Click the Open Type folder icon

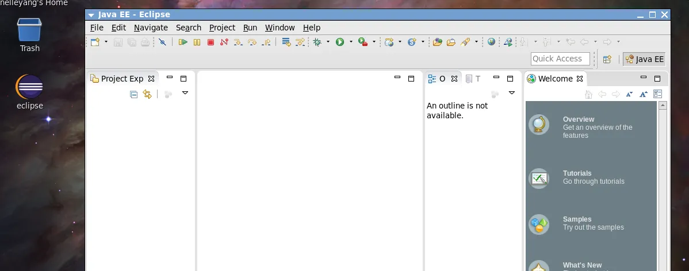437,42
